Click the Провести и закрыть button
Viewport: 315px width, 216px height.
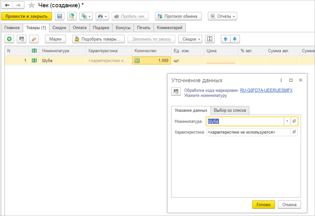(26, 16)
